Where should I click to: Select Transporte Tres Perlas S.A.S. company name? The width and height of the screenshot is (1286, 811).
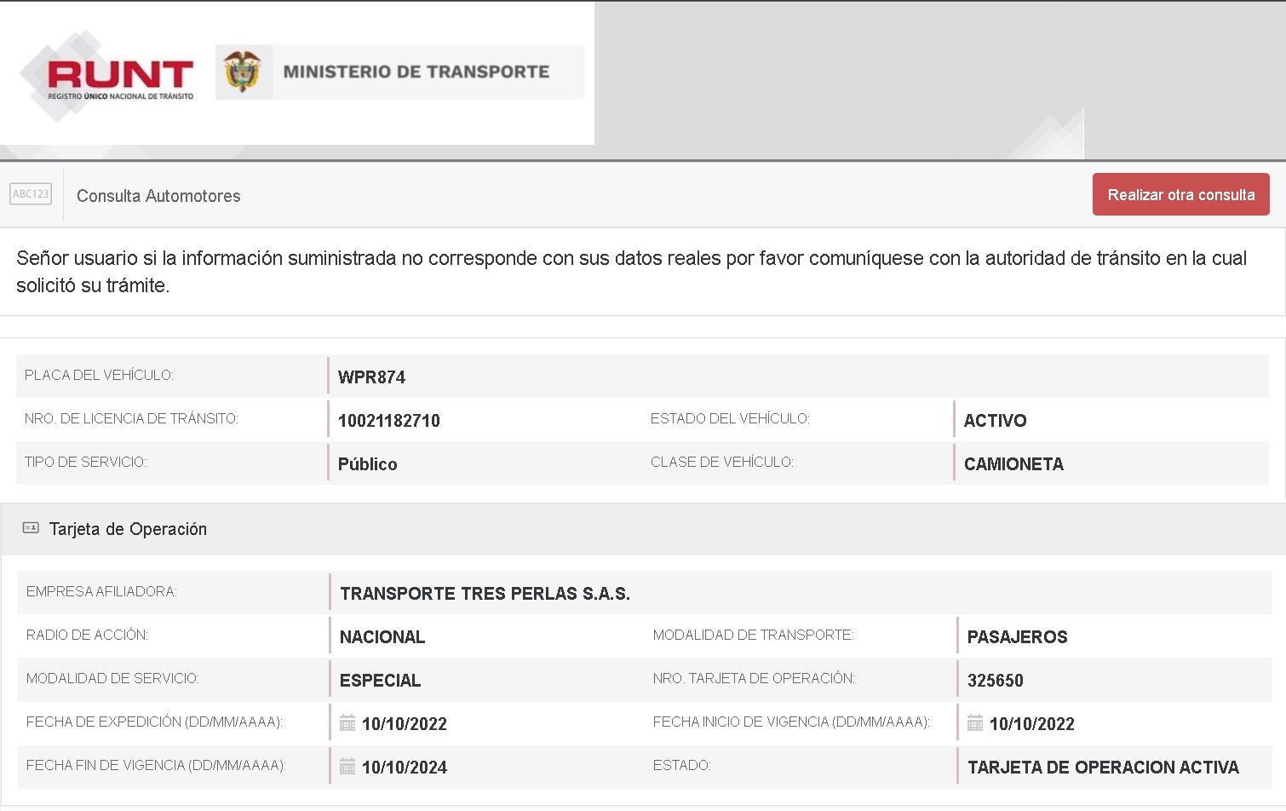click(485, 594)
